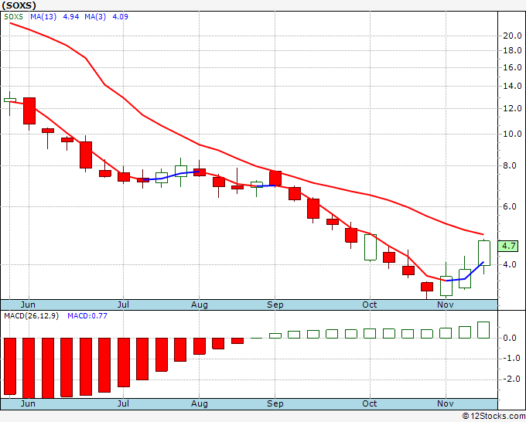Click the MA(3) legend label

pyautogui.click(x=95, y=17)
